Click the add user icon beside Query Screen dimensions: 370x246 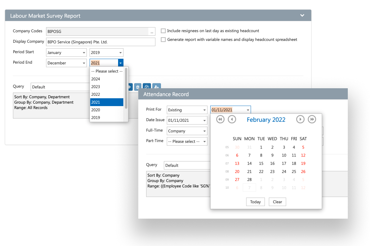coord(157,87)
